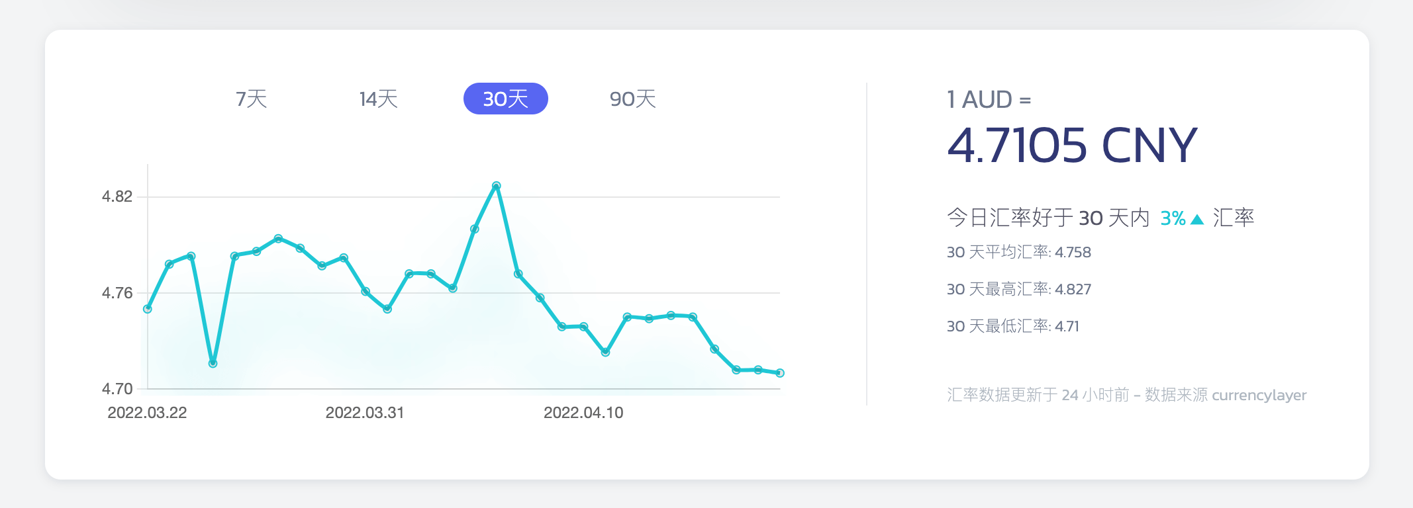Click the 30 天最高汇率 4.827 line
This screenshot has width=1413, height=508.
point(1018,289)
